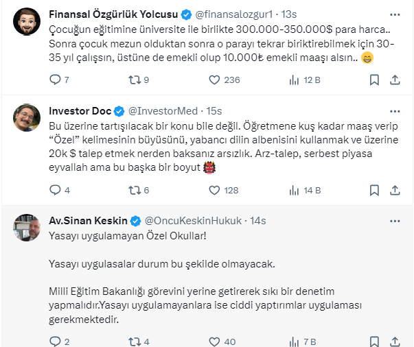Screen dimensions: 414x347
Task: View analytics for Investor Doc tweet
Action: (x=294, y=190)
